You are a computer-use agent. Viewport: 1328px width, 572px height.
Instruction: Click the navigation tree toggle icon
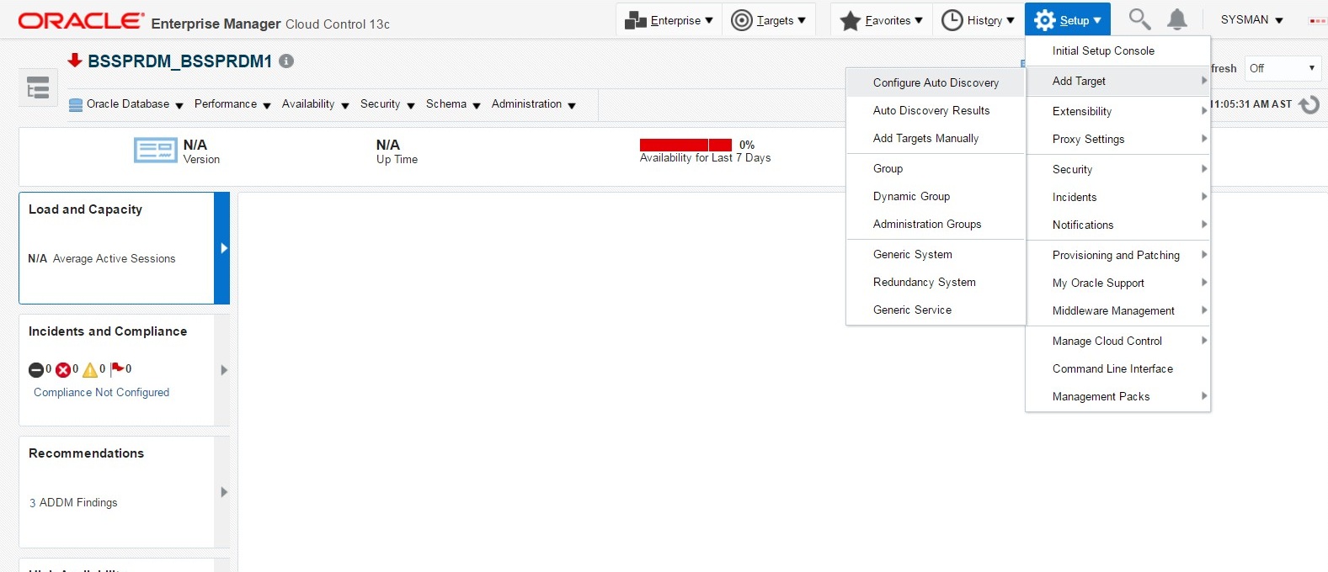[x=38, y=87]
